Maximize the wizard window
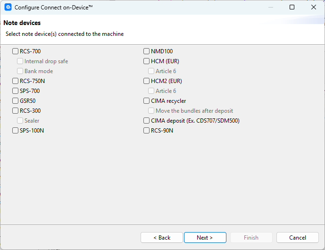The height and width of the screenshot is (250, 325). point(292,7)
